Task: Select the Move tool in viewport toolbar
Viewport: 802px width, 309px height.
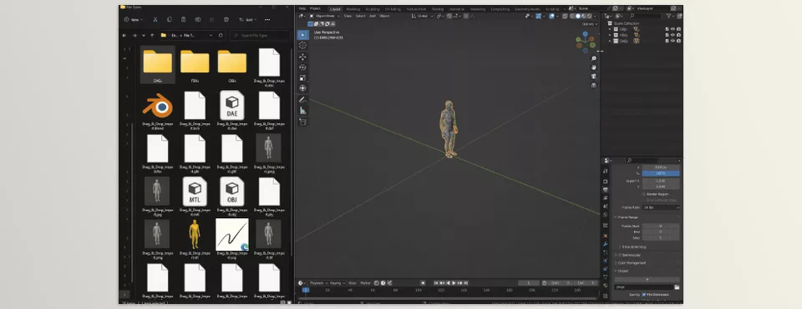Action: click(302, 57)
